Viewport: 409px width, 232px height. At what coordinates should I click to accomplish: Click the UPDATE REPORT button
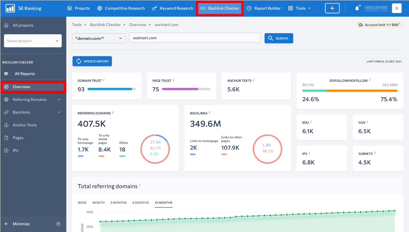tap(92, 61)
